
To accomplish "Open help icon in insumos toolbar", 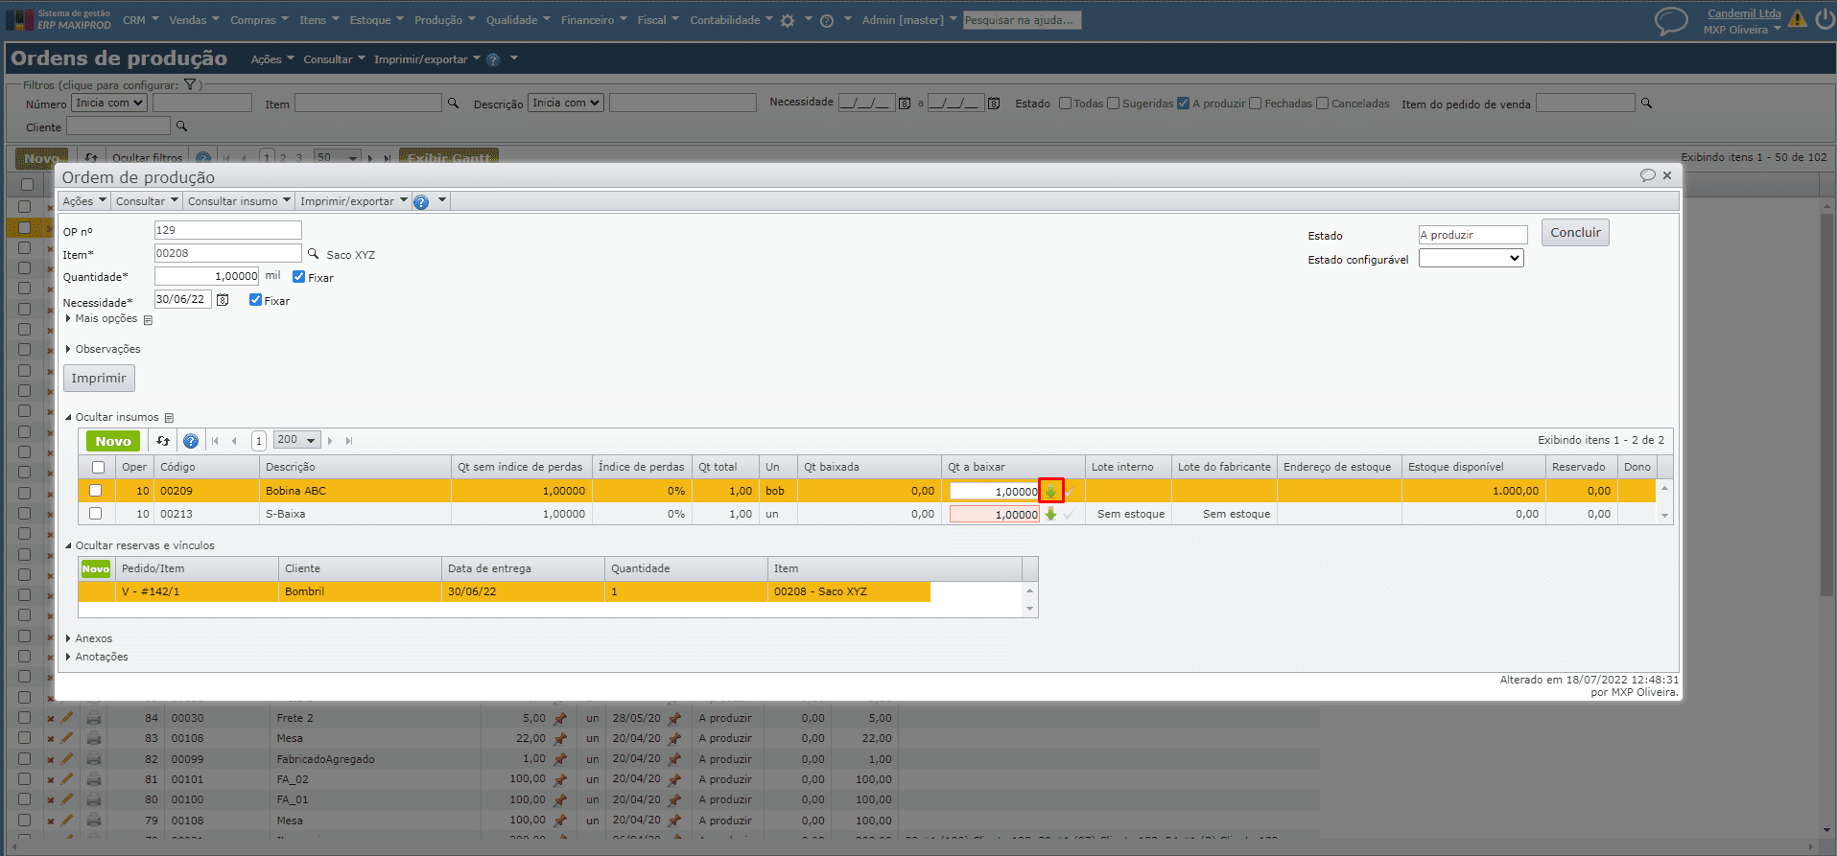I will pyautogui.click(x=191, y=441).
